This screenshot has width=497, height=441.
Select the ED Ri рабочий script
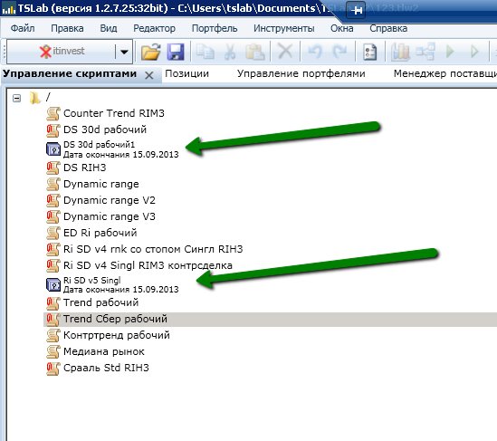100,233
